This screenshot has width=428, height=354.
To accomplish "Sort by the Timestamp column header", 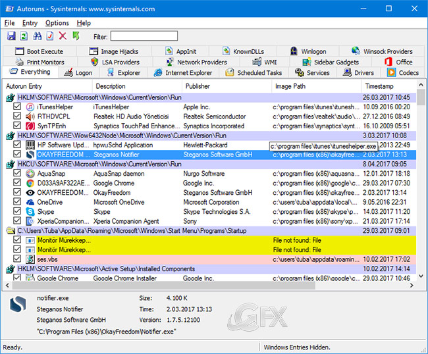I will pyautogui.click(x=389, y=86).
